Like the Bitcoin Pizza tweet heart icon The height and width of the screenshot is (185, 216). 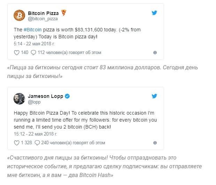point(16,53)
